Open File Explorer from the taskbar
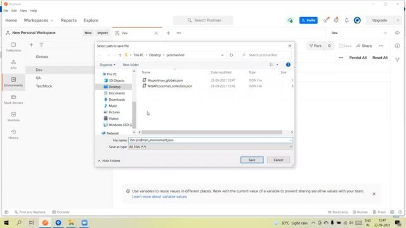 (71, 222)
